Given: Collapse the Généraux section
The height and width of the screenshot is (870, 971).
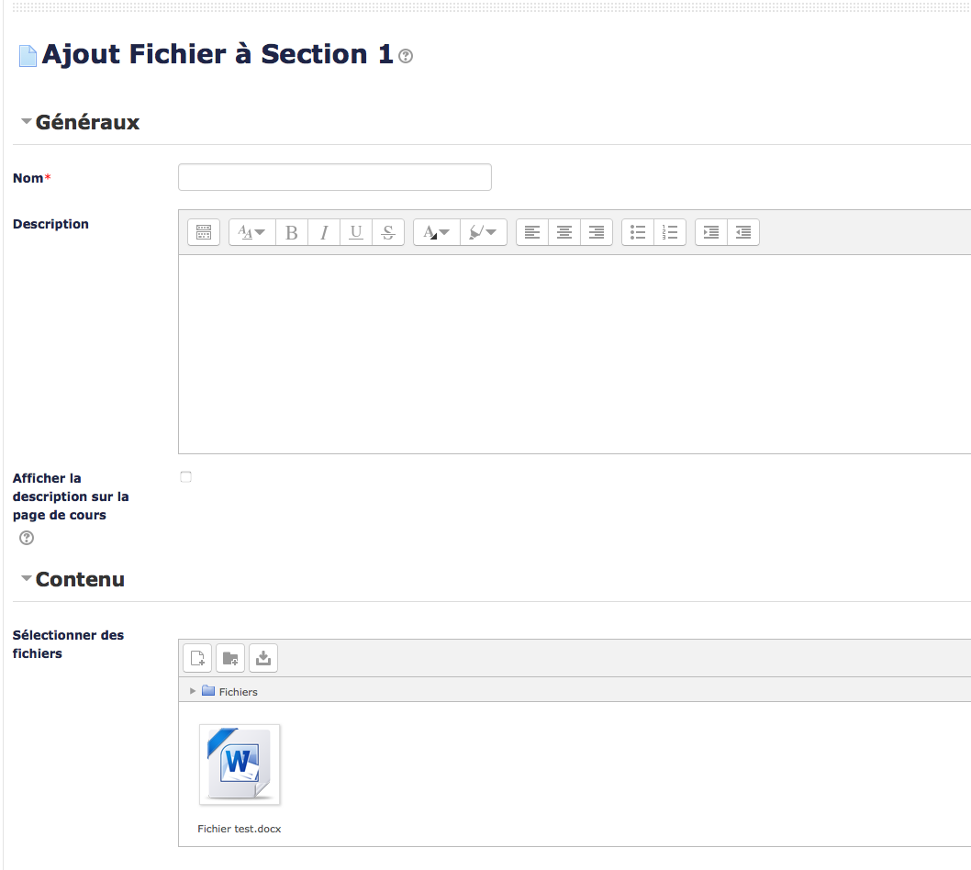Looking at the screenshot, I should [27, 121].
